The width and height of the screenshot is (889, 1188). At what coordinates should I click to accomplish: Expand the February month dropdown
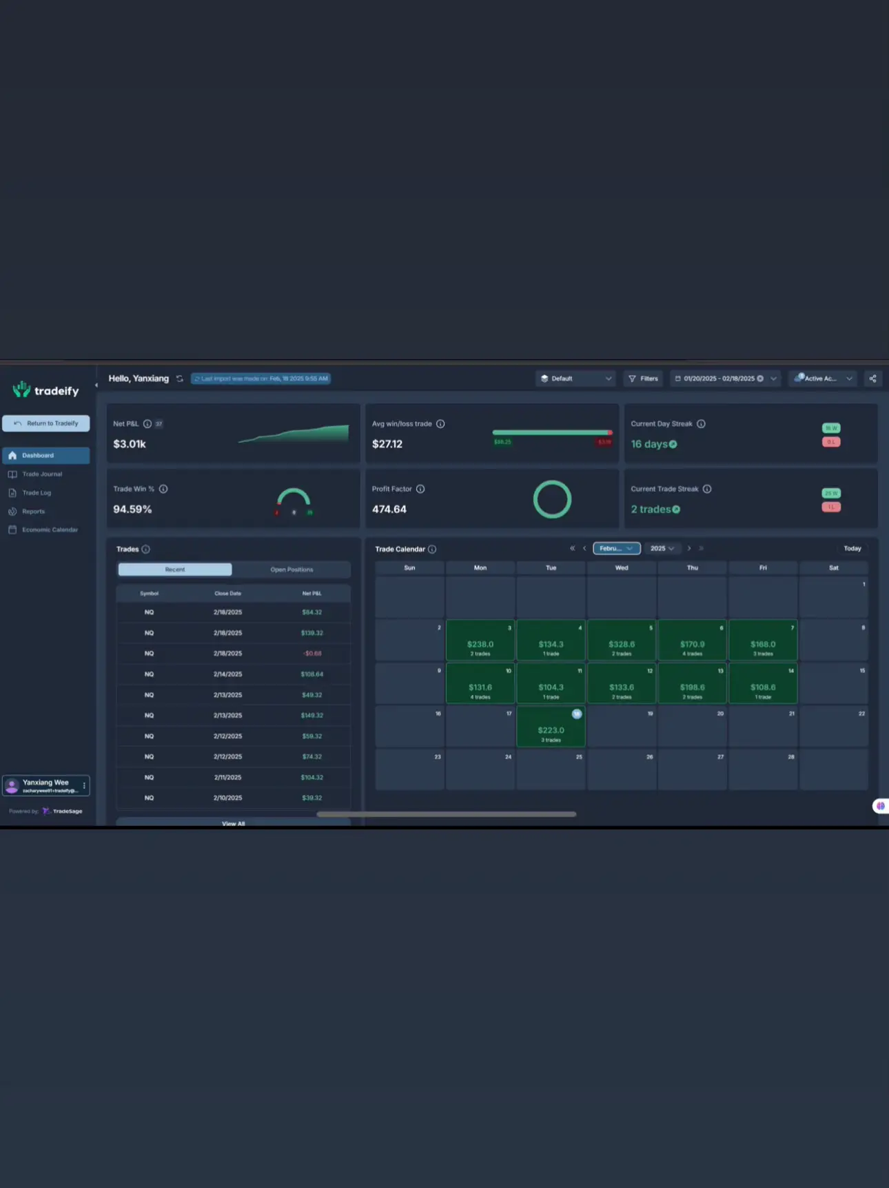(x=616, y=549)
